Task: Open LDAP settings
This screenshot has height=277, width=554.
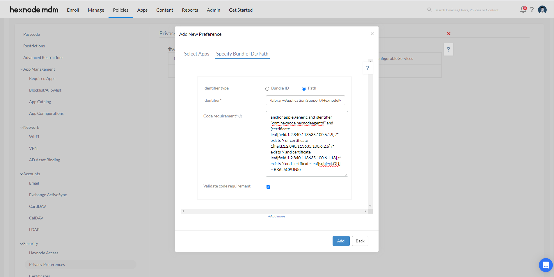Action: pyautogui.click(x=34, y=230)
